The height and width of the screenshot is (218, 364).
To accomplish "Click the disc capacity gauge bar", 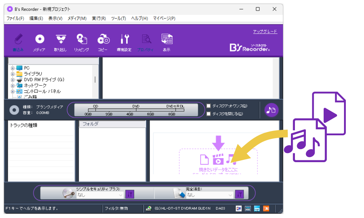I will [x=136, y=110].
